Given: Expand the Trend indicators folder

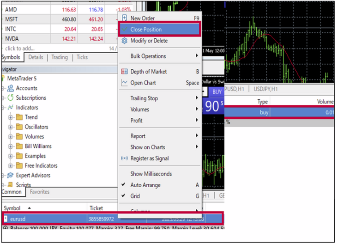Looking at the screenshot, I should (x=11, y=117).
